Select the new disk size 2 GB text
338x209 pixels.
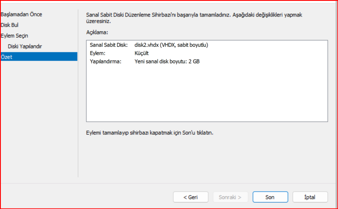(166, 62)
